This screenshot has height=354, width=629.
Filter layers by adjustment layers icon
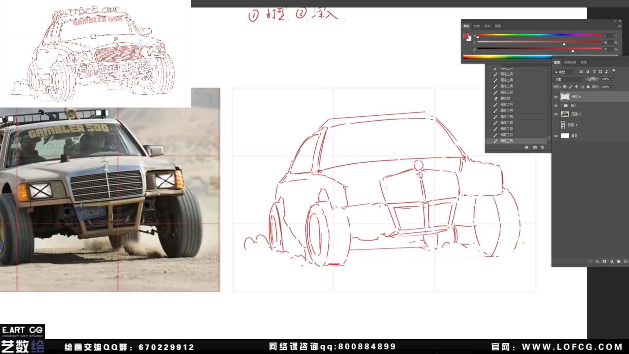pyautogui.click(x=587, y=71)
